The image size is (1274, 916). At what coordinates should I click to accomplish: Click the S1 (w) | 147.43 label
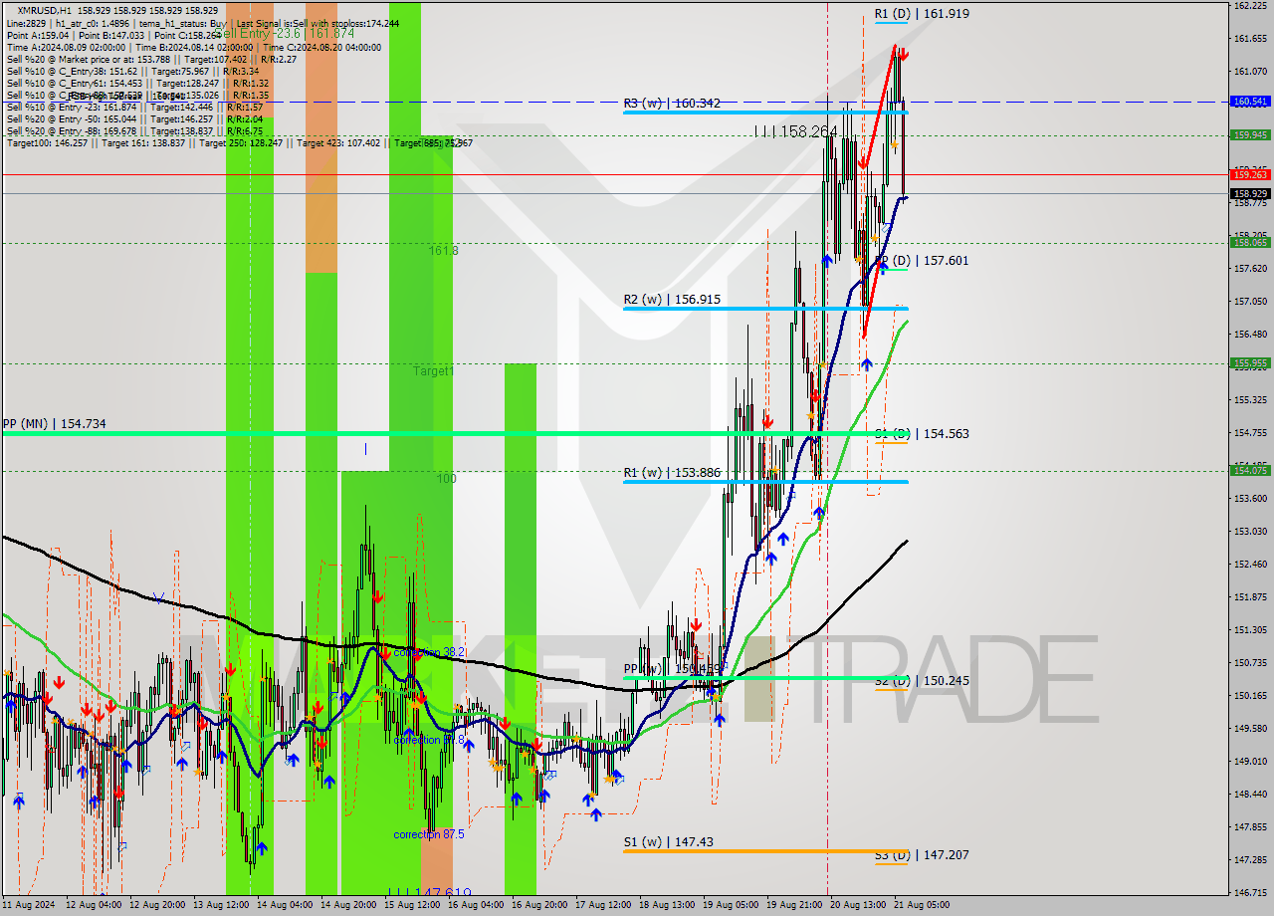[x=668, y=842]
